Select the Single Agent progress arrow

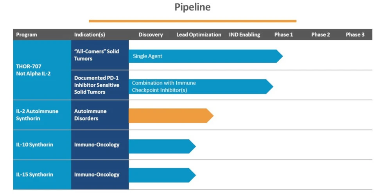click(203, 56)
